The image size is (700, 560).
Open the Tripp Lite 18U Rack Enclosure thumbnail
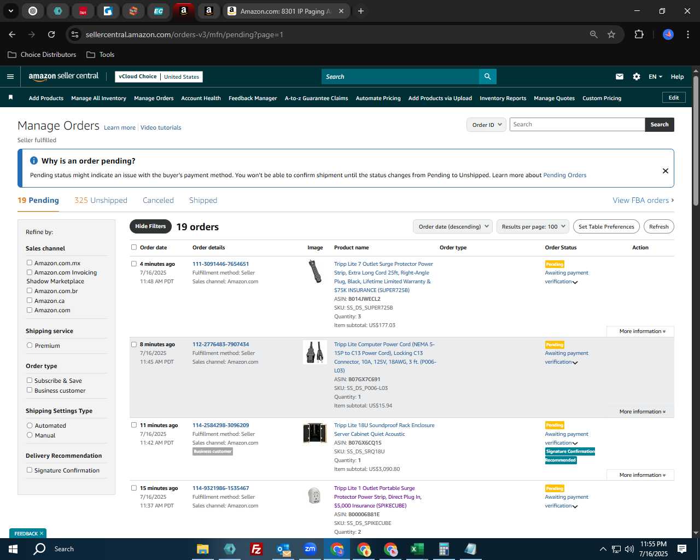314,433
